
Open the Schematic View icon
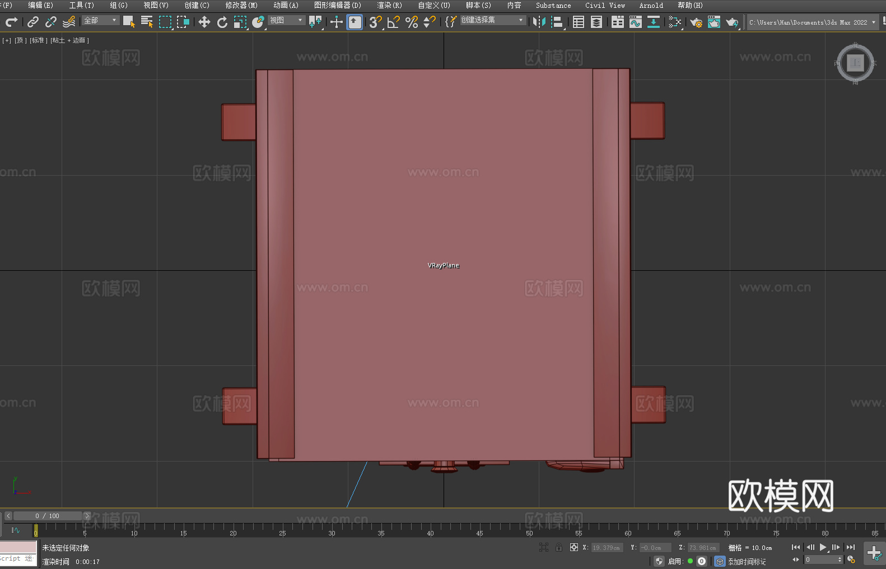653,22
